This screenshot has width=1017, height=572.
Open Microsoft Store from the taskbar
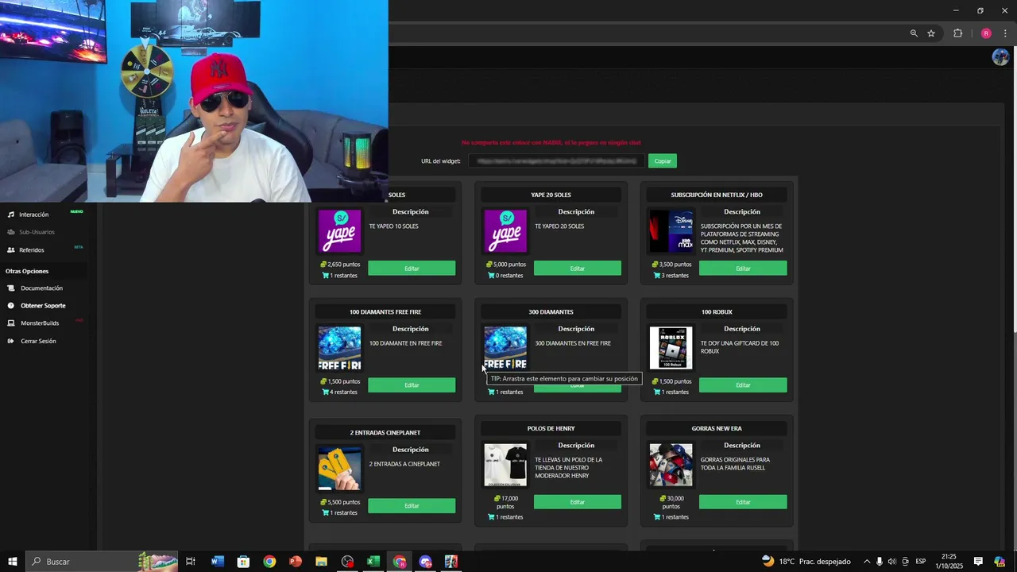click(243, 562)
